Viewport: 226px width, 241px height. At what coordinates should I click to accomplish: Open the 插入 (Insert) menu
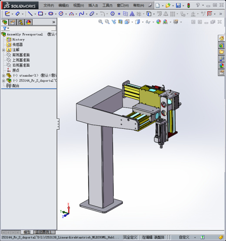93,6
